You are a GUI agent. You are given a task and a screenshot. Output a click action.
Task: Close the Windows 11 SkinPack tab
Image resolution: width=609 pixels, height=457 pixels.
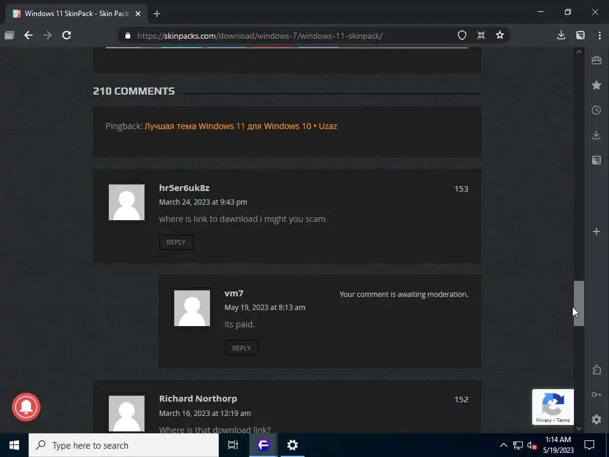click(138, 14)
